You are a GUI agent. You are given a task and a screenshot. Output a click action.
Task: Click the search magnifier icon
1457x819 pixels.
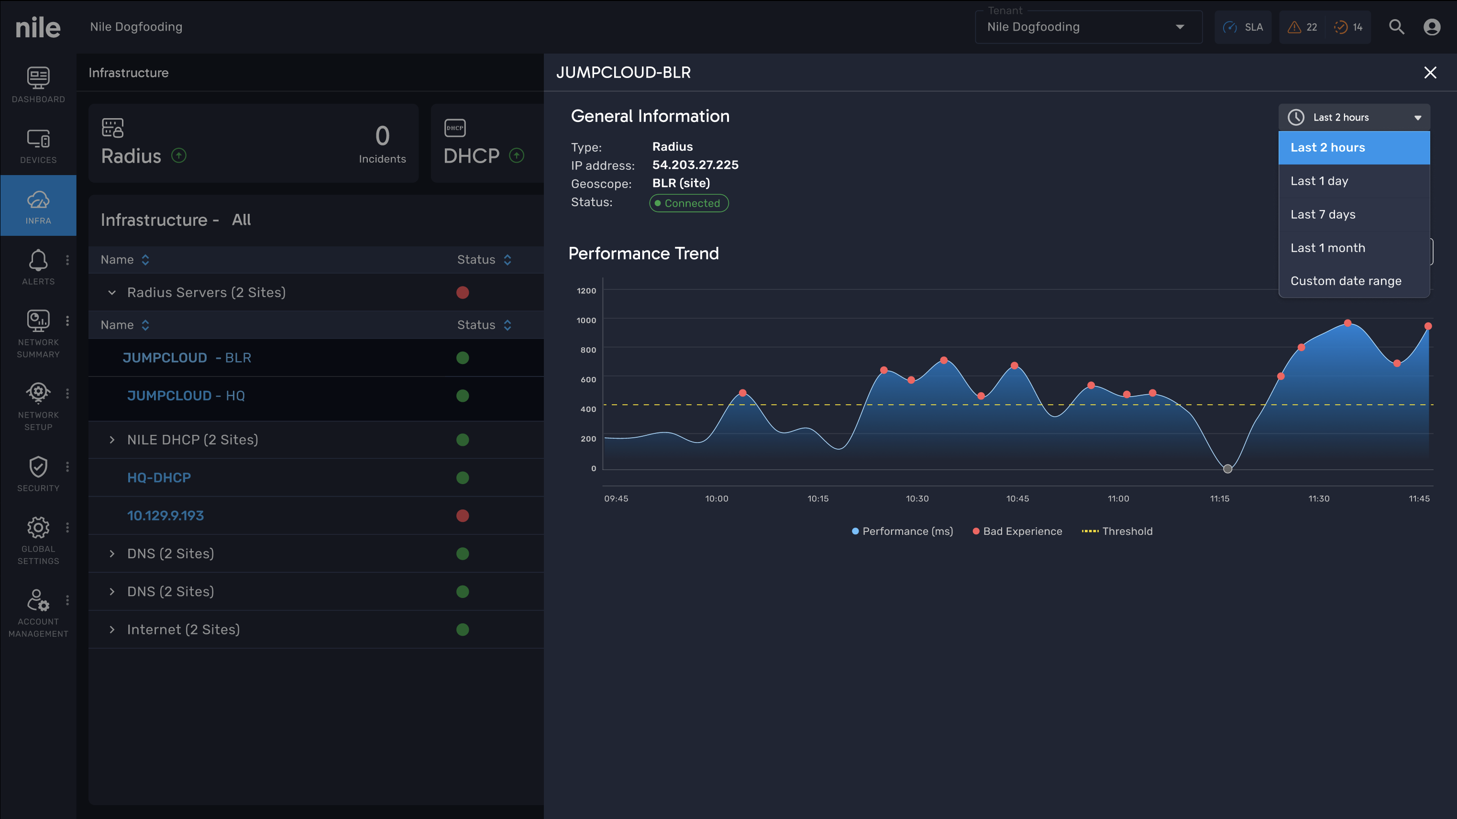(1396, 27)
